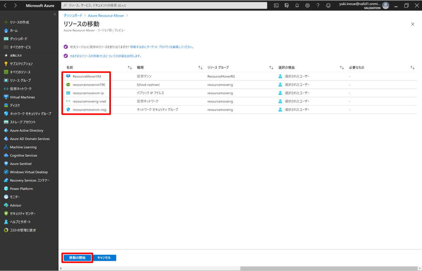Click the パブリック IP アドレス type cell

click(150, 93)
